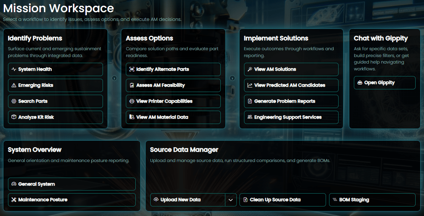Launch Assess AM Feasibility

(173, 85)
